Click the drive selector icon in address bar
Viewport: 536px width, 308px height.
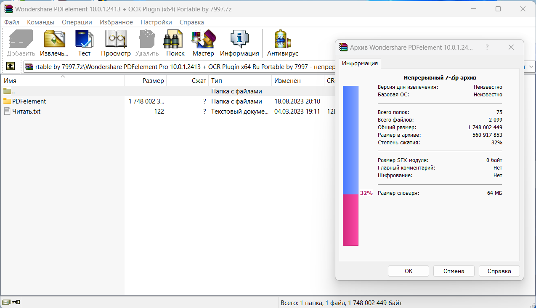tap(29, 66)
